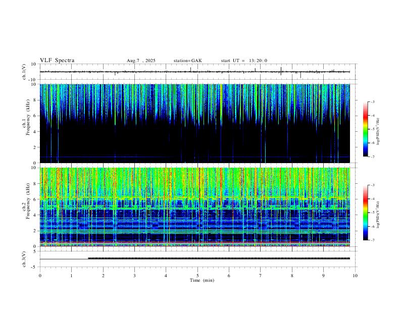Screen dimensions: 400x309
Task: Click the ch.1 "Frequency (kHz)" axis label
Action: click(x=28, y=117)
